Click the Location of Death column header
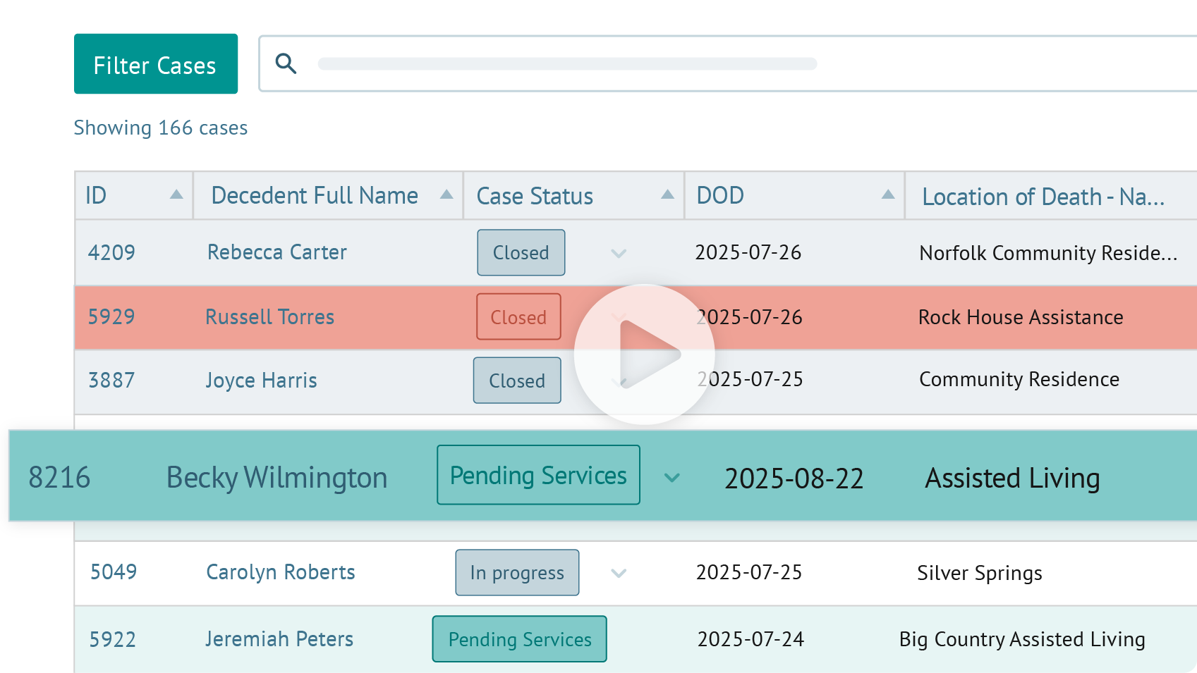Viewport: 1197px width, 673px height. 1043,196
